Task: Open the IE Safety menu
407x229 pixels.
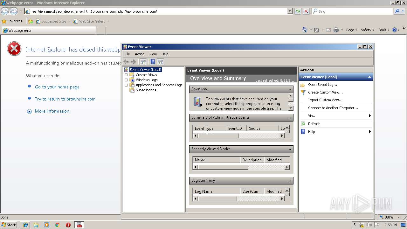Action: [367, 30]
